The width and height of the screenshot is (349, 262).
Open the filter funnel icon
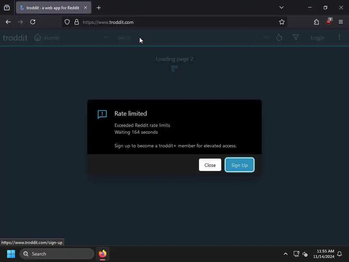point(296,38)
